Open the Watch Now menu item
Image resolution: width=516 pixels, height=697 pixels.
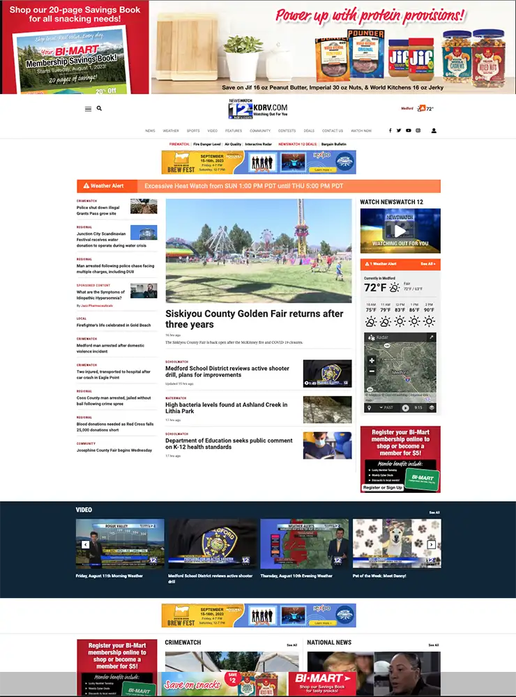click(361, 131)
